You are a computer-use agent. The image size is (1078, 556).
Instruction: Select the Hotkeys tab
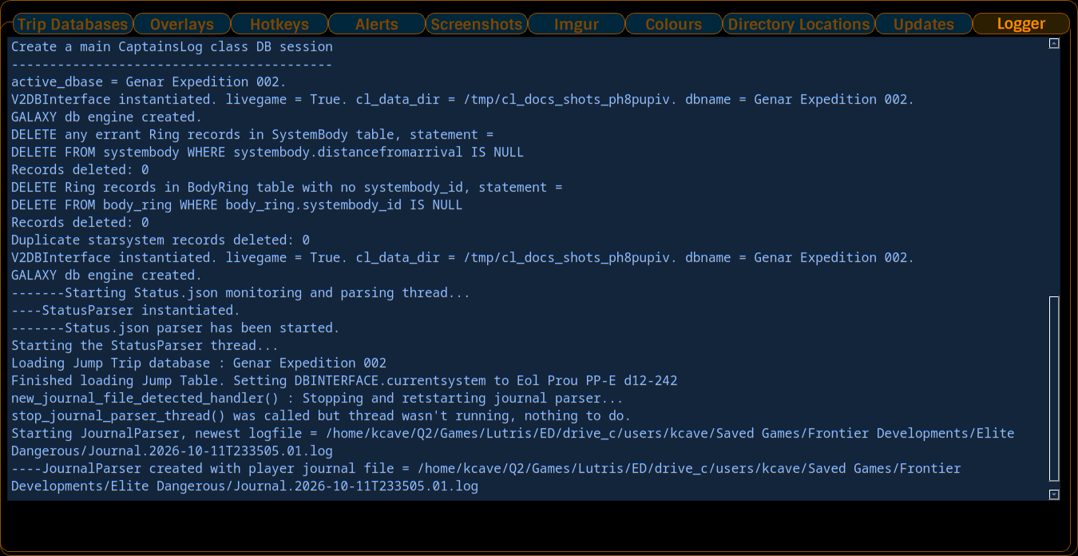279,24
